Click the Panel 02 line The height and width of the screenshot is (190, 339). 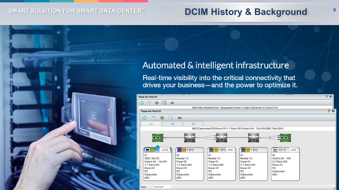[x=182, y=161]
